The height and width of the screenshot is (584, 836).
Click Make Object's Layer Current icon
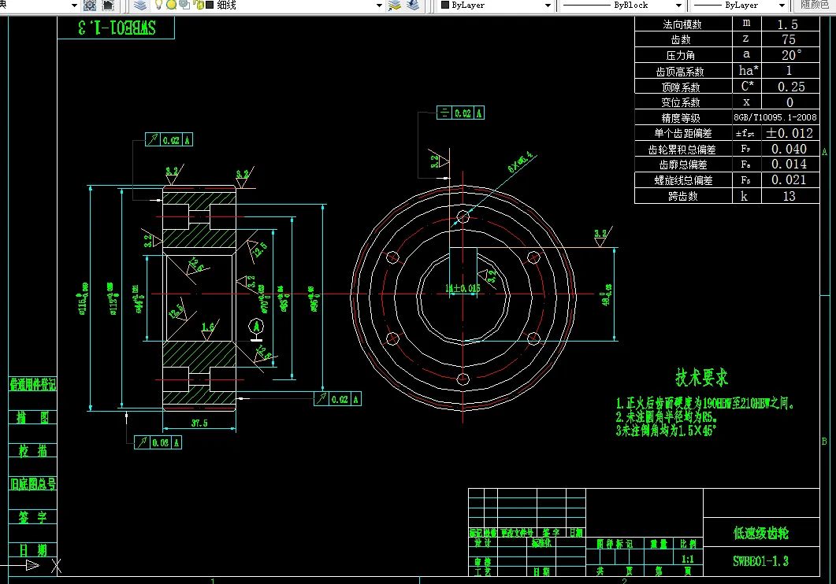[395, 6]
